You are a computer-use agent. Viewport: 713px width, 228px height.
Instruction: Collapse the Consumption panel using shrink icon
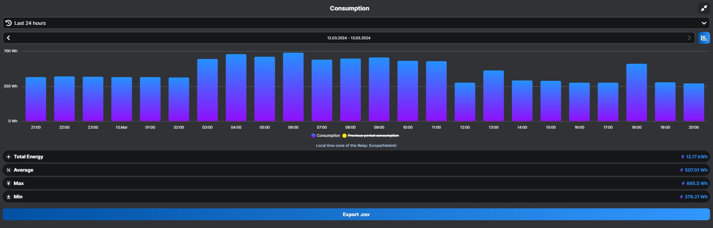tap(704, 8)
